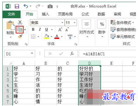Cancel the formula entry with X
Viewport: 138px width, 106px height.
pos(50,53)
